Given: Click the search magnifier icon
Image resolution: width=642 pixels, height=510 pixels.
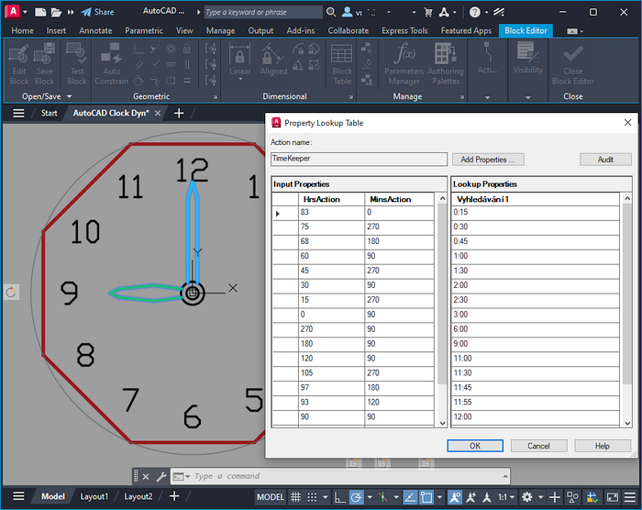Looking at the screenshot, I should (331, 12).
